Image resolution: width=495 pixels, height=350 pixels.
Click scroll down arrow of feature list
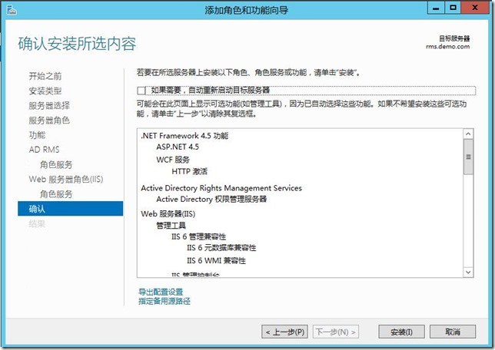pyautogui.click(x=468, y=272)
